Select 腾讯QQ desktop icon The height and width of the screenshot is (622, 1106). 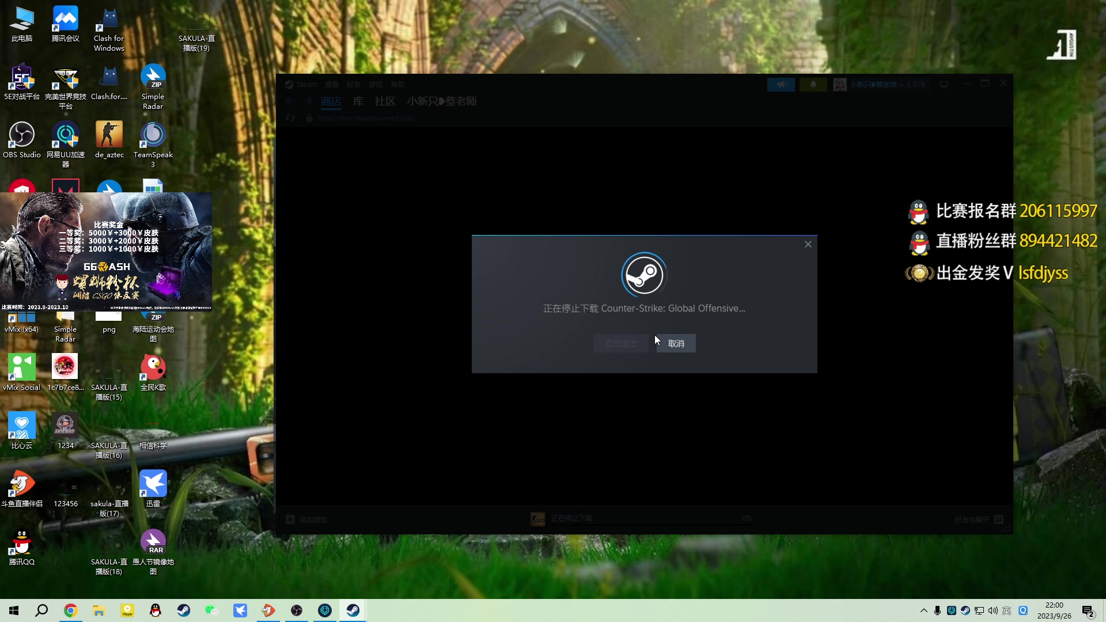22,547
